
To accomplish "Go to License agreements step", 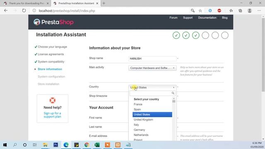I will [51, 54].
